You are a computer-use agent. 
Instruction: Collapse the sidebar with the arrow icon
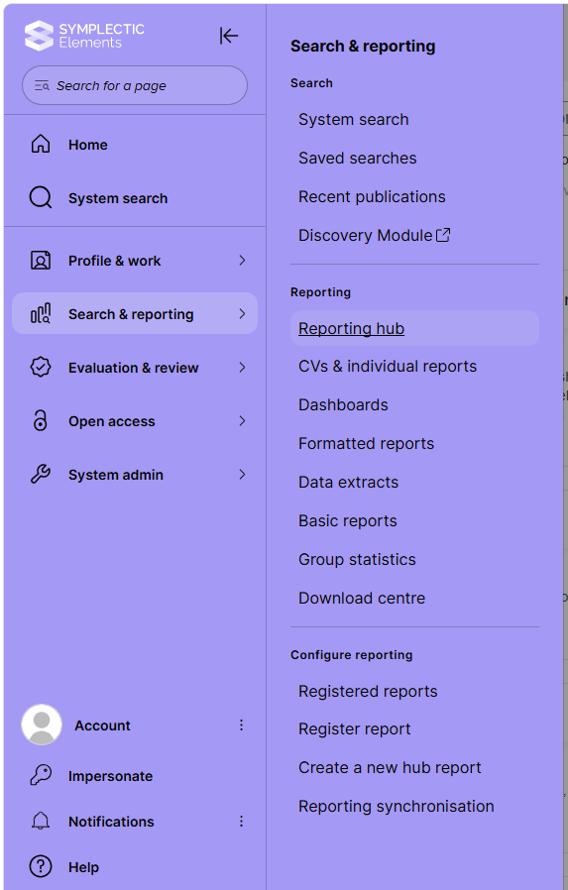click(229, 36)
